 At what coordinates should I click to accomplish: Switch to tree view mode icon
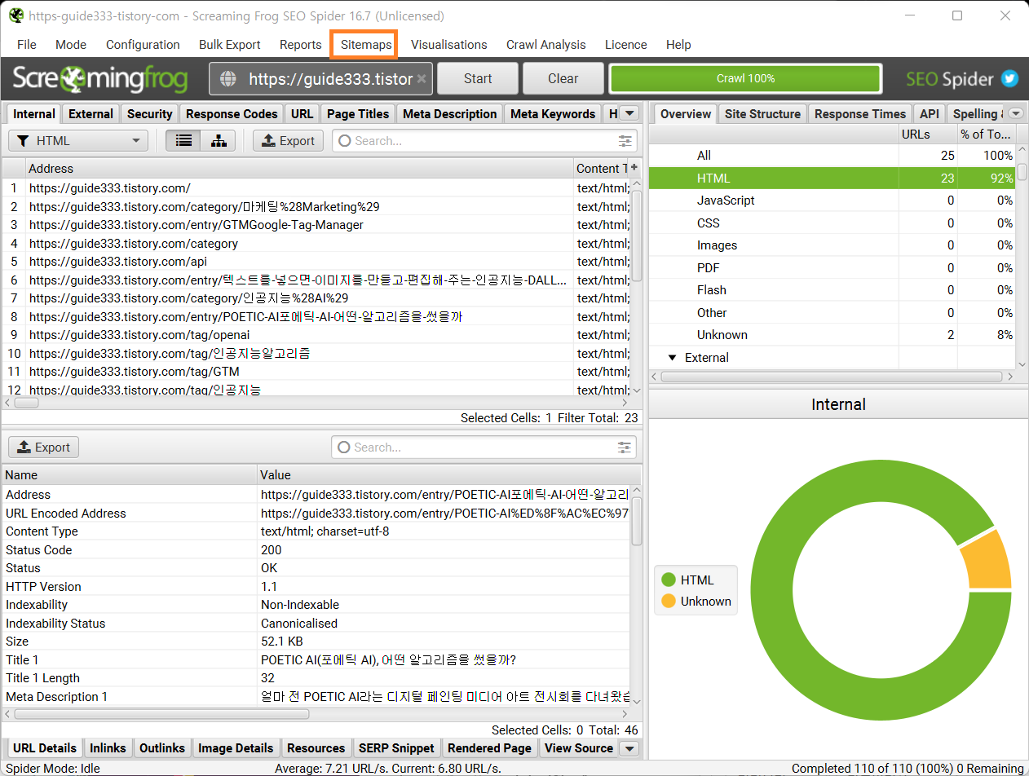(219, 141)
